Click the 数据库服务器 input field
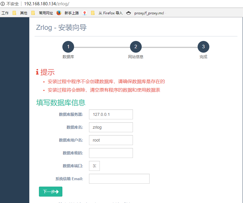243x203 pixels. pyautogui.click(x=111, y=114)
